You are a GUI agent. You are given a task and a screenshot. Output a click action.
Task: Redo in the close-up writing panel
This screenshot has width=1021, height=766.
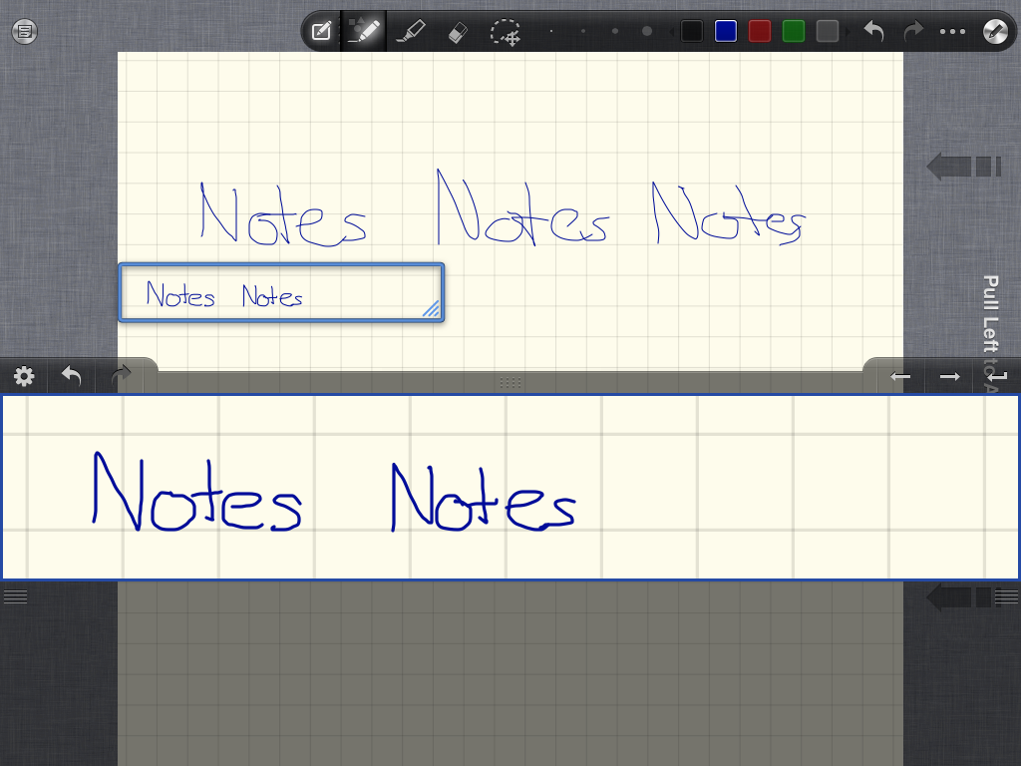[121, 376]
